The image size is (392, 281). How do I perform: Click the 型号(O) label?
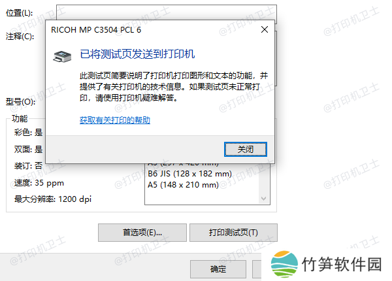[x=20, y=102]
